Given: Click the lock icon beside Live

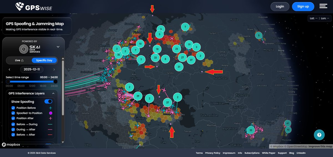Looking at the screenshot, I should 22,60.
